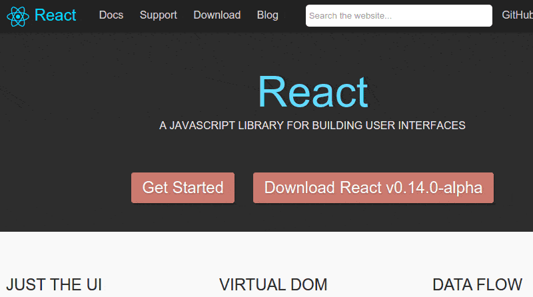Click the VIRTUAL DOM heading
Viewport: 533px width, 297px height.
[x=273, y=285]
